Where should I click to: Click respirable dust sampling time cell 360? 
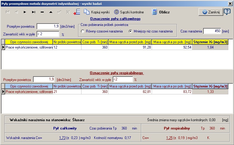click(95, 92)
